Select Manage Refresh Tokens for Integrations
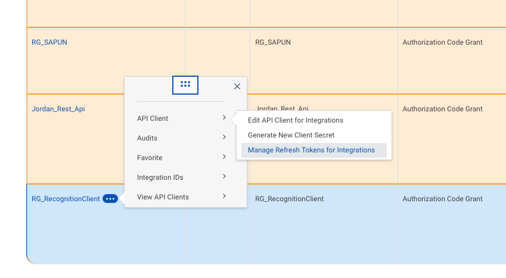506x278 pixels. [x=314, y=150]
